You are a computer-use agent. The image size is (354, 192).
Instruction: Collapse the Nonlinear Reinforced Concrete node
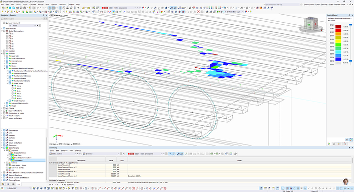(4, 68)
